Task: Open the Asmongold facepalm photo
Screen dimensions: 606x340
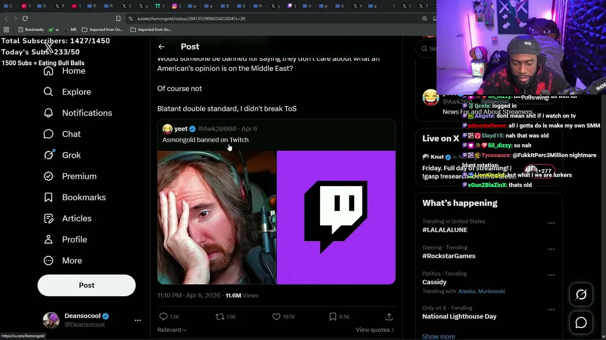Action: click(216, 218)
